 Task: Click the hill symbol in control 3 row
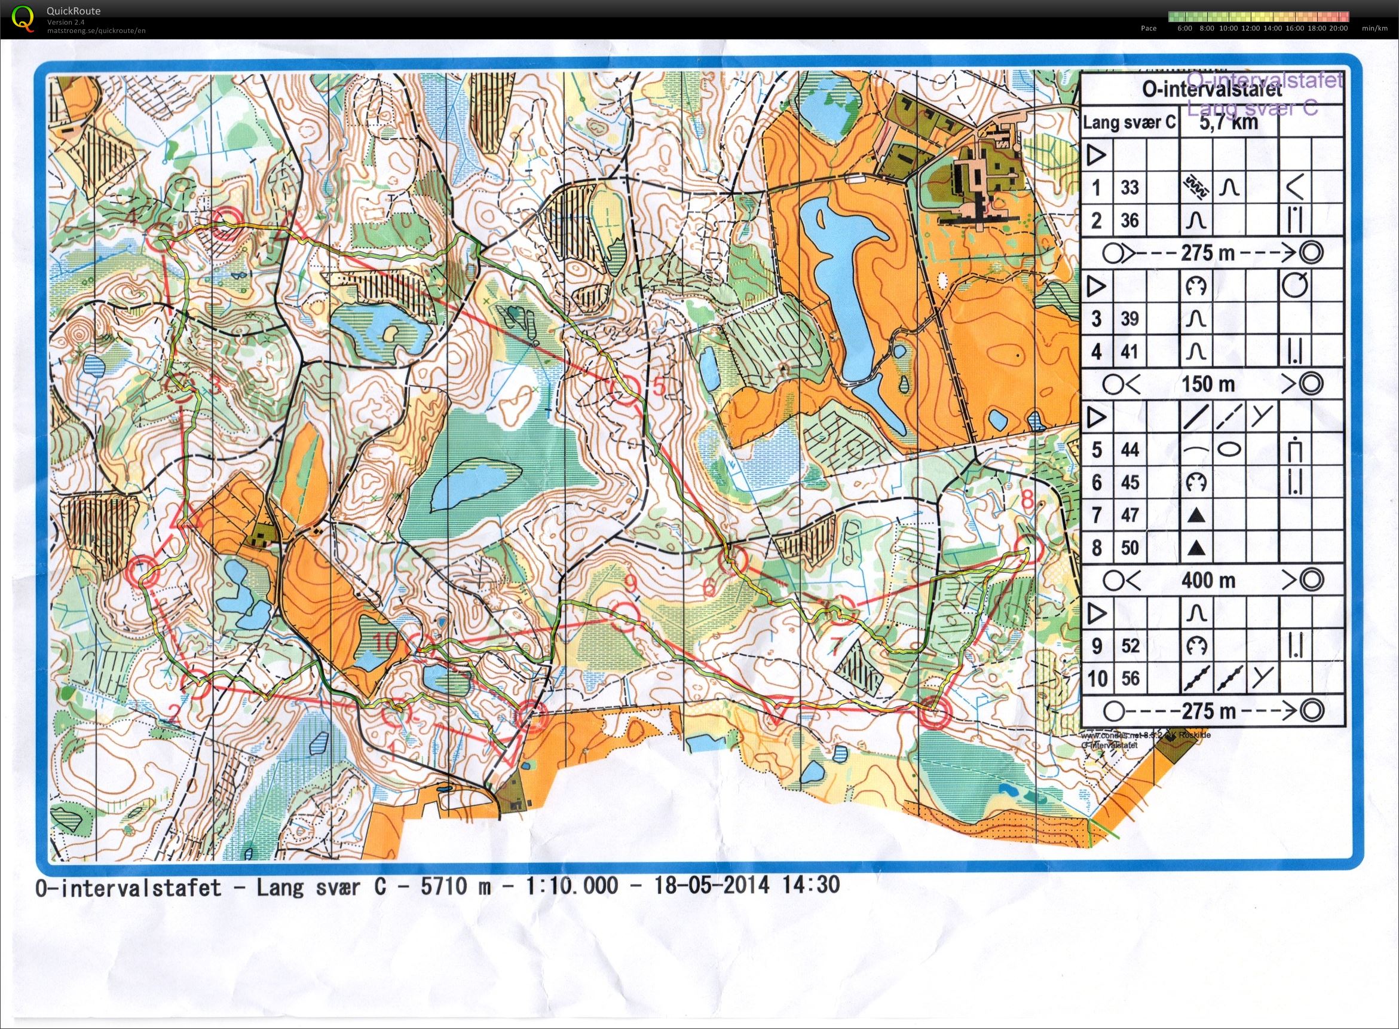click(x=1195, y=319)
